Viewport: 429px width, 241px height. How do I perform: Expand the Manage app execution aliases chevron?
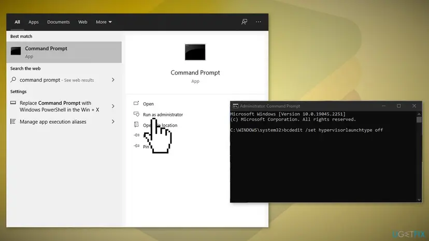click(113, 122)
